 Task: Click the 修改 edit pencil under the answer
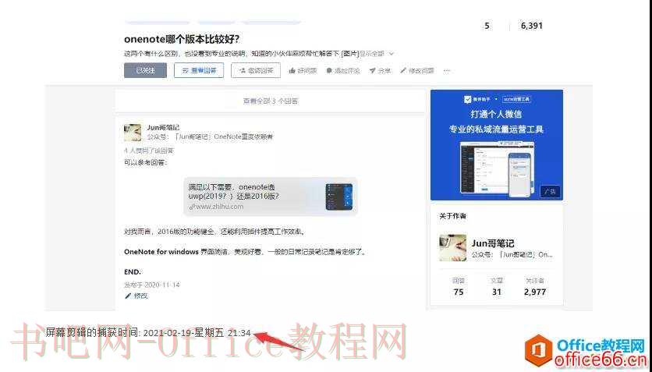tap(136, 296)
